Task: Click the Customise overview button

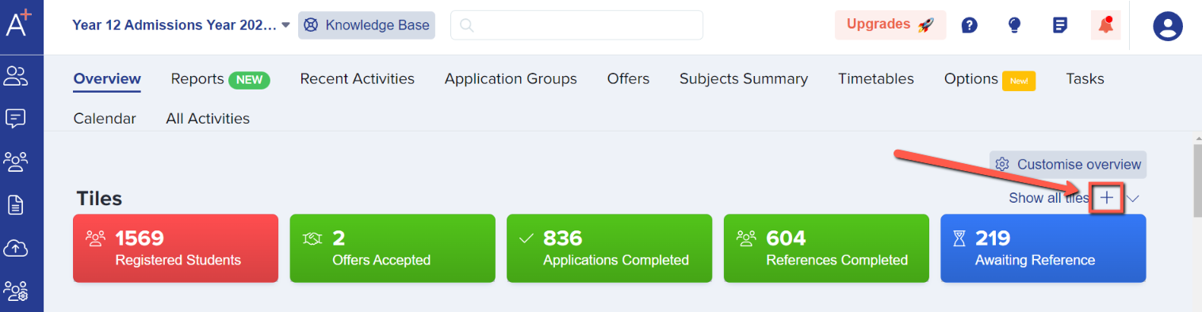Action: coord(1068,164)
